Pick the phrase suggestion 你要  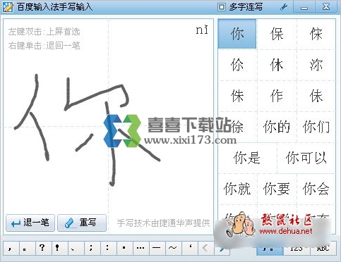277,189
